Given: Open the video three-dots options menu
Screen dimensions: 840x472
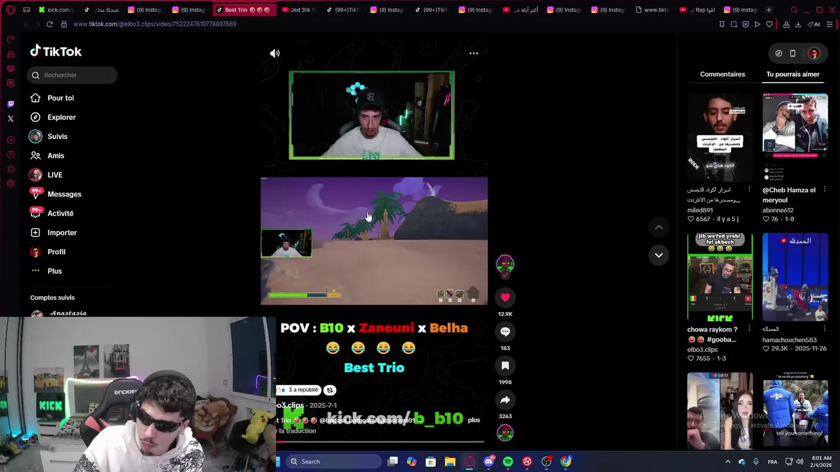Looking at the screenshot, I should click(x=474, y=54).
